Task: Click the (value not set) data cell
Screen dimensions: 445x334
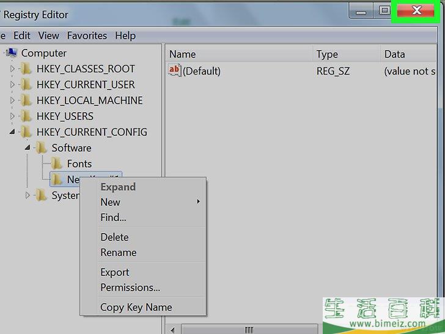Action: (410, 71)
